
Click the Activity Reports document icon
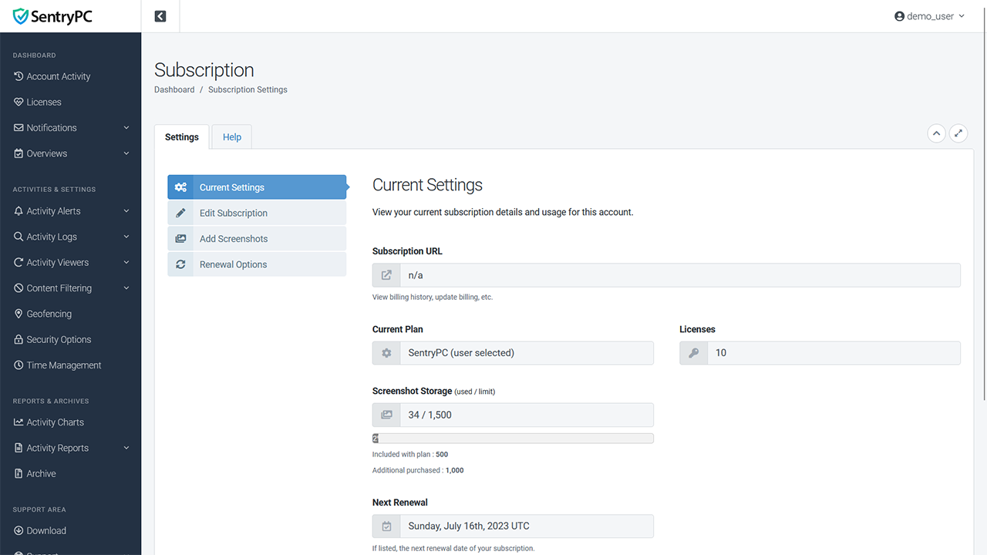19,448
